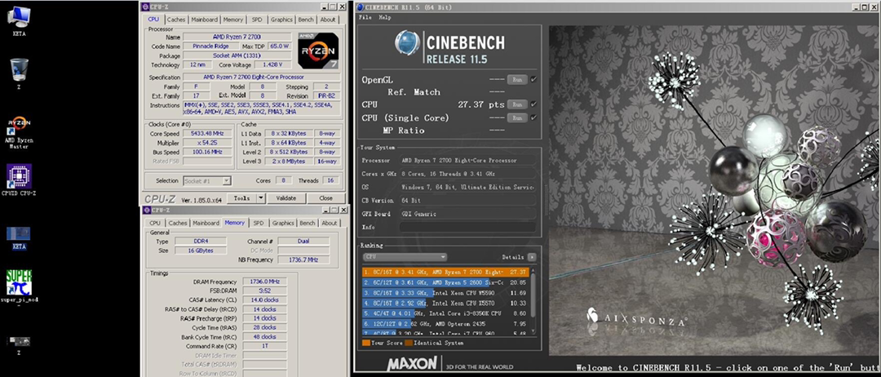The width and height of the screenshot is (881, 377).
Task: Click the Multiplier x 54.25 value
Action: tap(207, 143)
